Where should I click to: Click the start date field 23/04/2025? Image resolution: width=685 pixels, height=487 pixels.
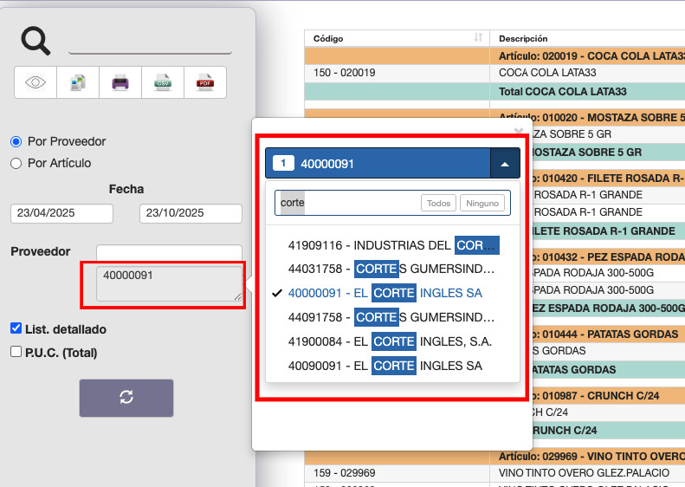coord(61,213)
